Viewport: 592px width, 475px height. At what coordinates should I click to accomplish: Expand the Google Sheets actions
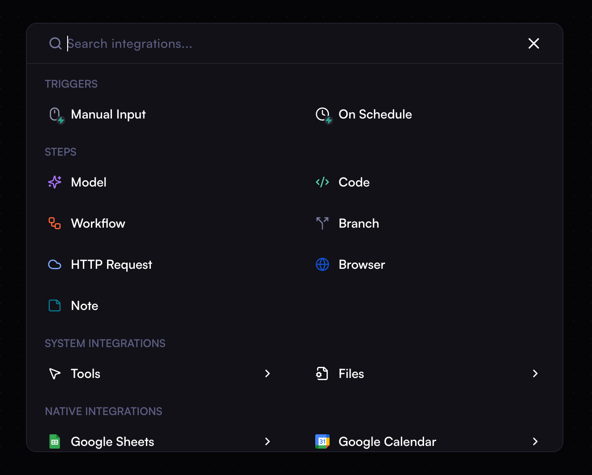coord(267,441)
